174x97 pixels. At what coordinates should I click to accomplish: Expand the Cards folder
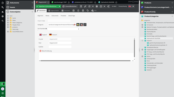tap(8, 18)
